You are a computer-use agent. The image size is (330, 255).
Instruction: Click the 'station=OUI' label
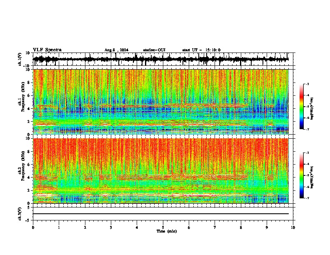pyautogui.click(x=154, y=50)
